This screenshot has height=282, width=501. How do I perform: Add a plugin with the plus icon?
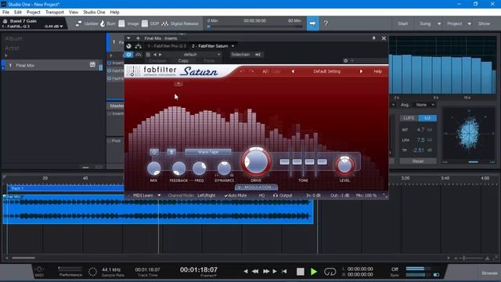[138, 38]
